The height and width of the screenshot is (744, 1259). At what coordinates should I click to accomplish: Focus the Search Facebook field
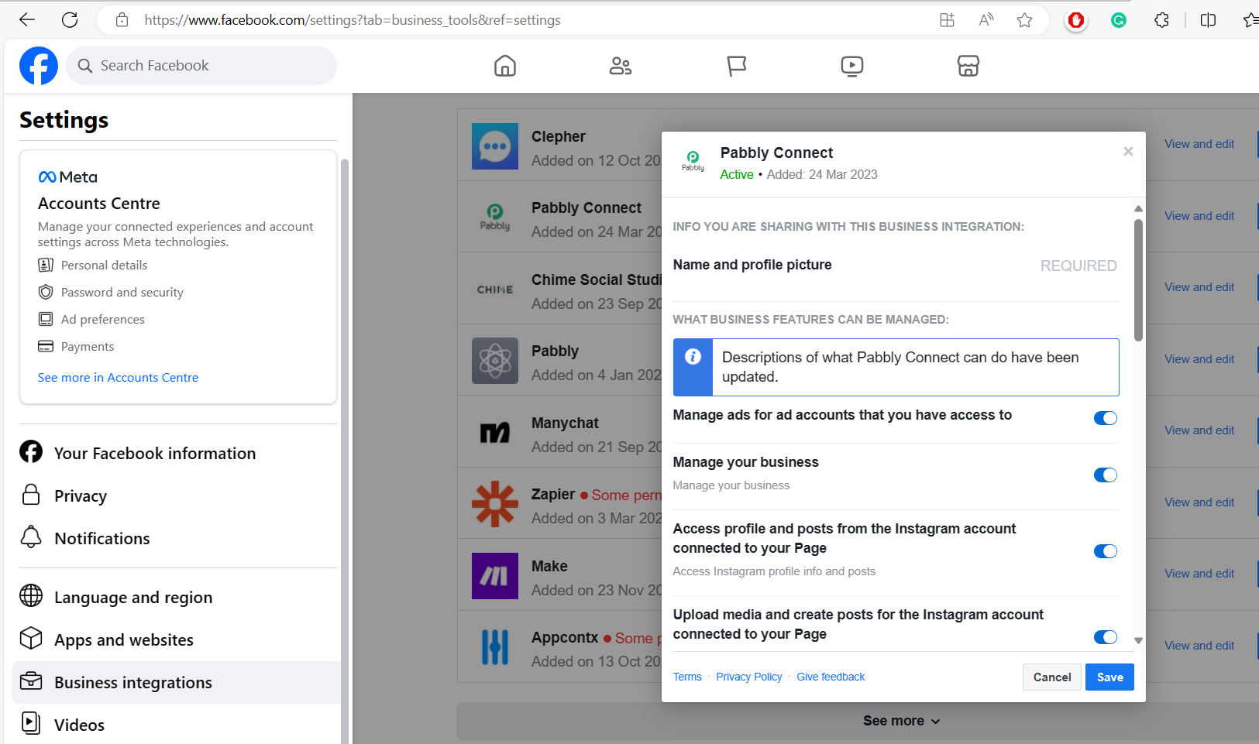201,66
